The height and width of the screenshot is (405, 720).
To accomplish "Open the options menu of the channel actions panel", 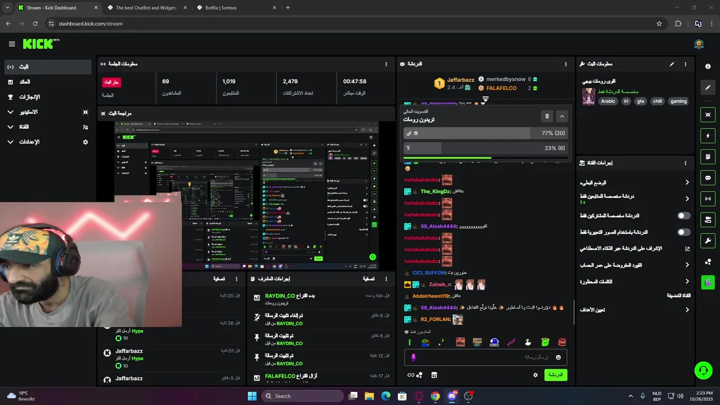I will point(685,163).
